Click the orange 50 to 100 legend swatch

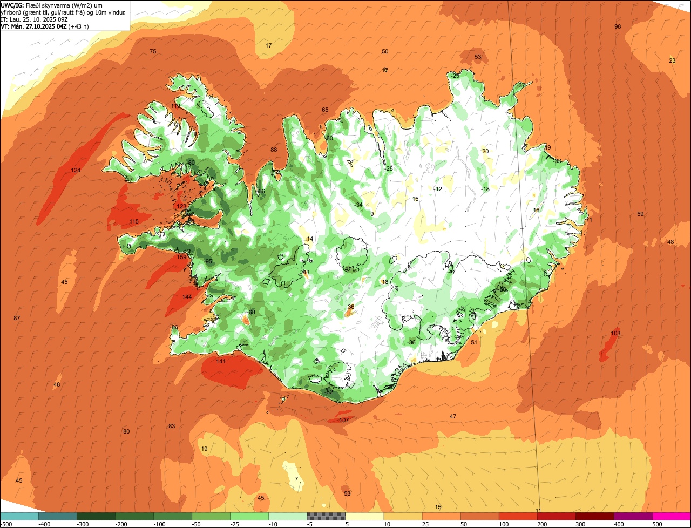coord(479,516)
